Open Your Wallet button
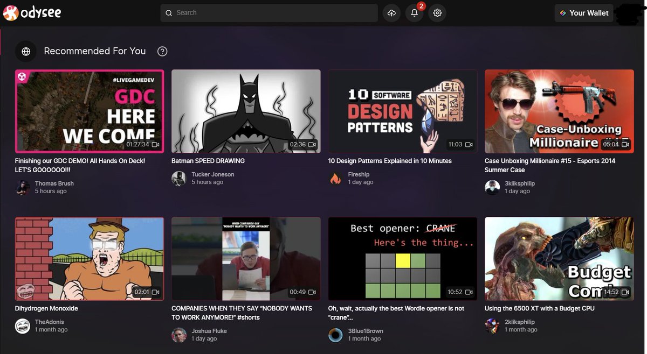Image resolution: width=647 pixels, height=354 pixels. coord(584,13)
